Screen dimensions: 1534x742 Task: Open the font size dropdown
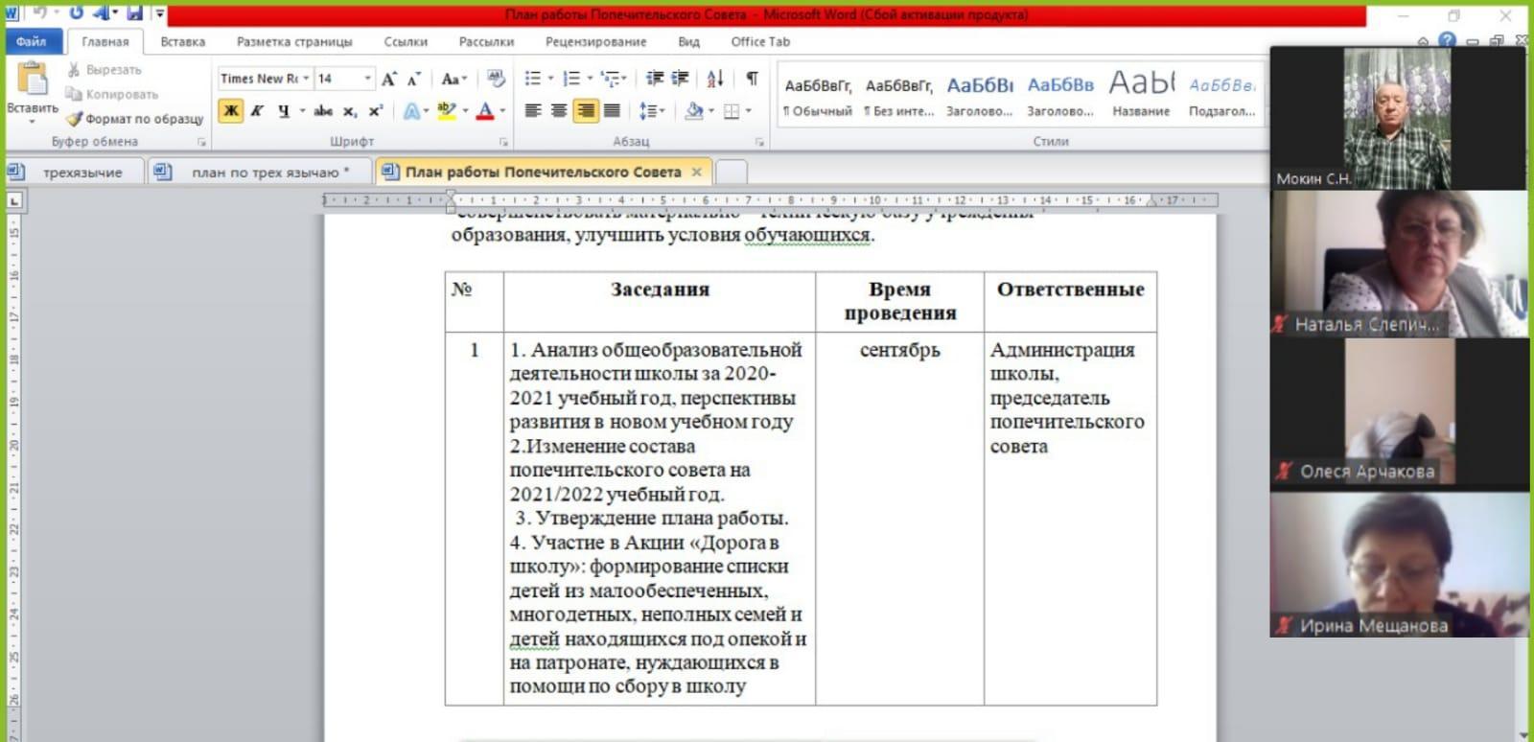(x=367, y=79)
